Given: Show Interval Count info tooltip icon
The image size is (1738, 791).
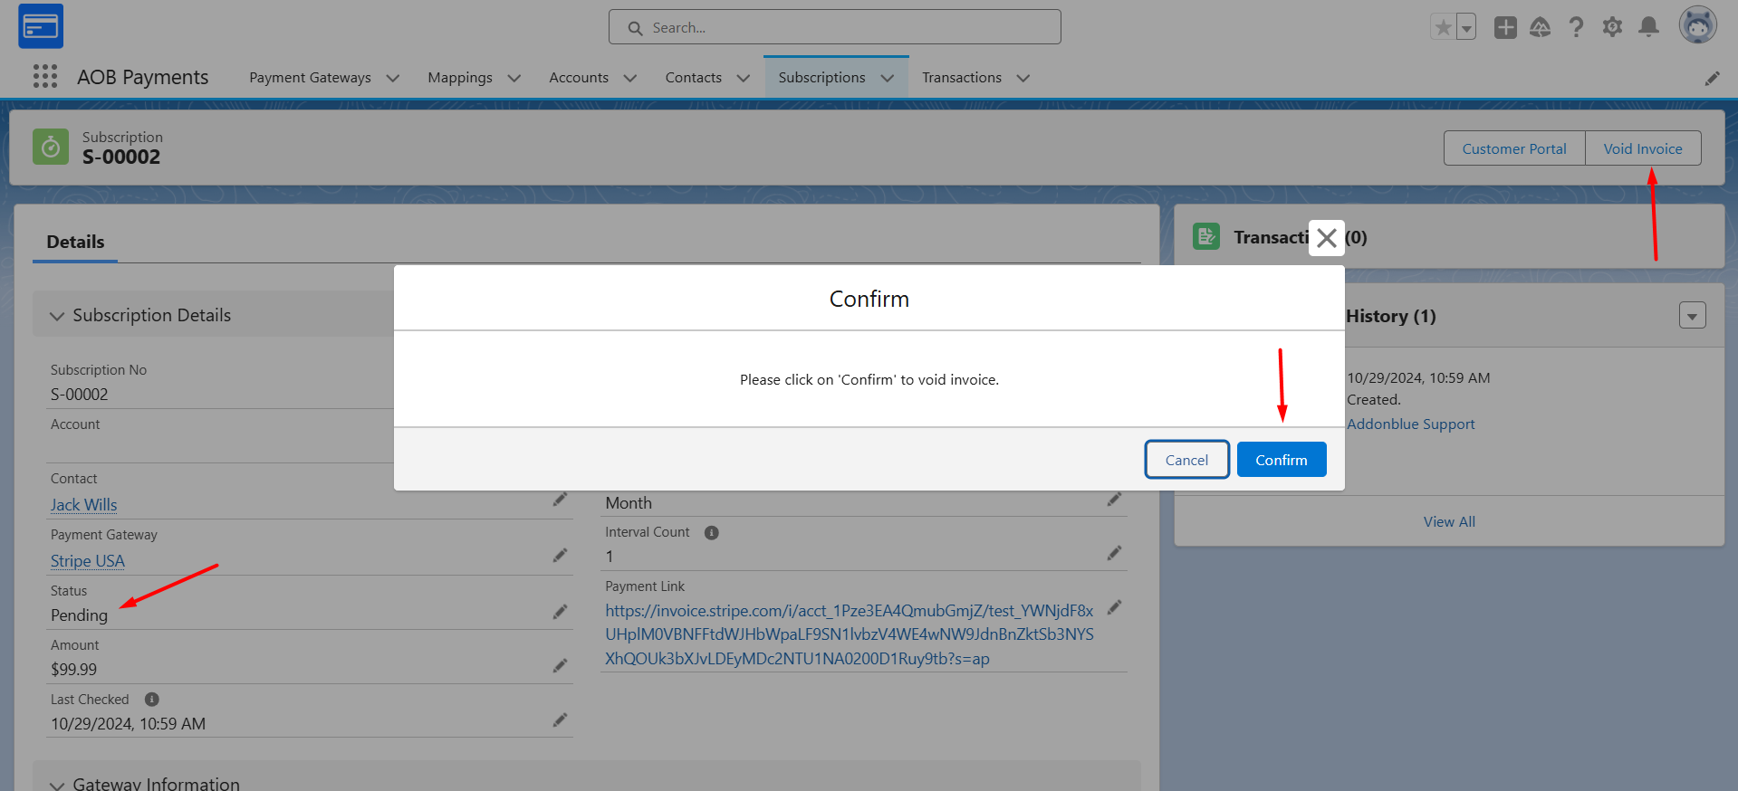Looking at the screenshot, I should pyautogui.click(x=712, y=533).
